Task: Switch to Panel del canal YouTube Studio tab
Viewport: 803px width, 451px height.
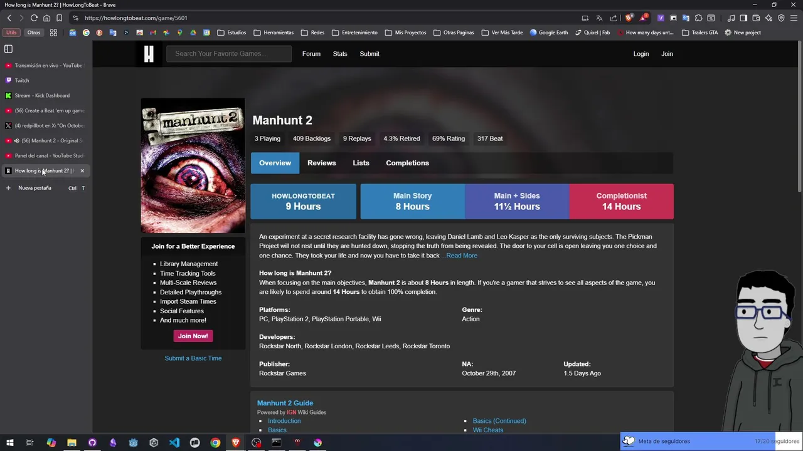Action: [x=45, y=155]
